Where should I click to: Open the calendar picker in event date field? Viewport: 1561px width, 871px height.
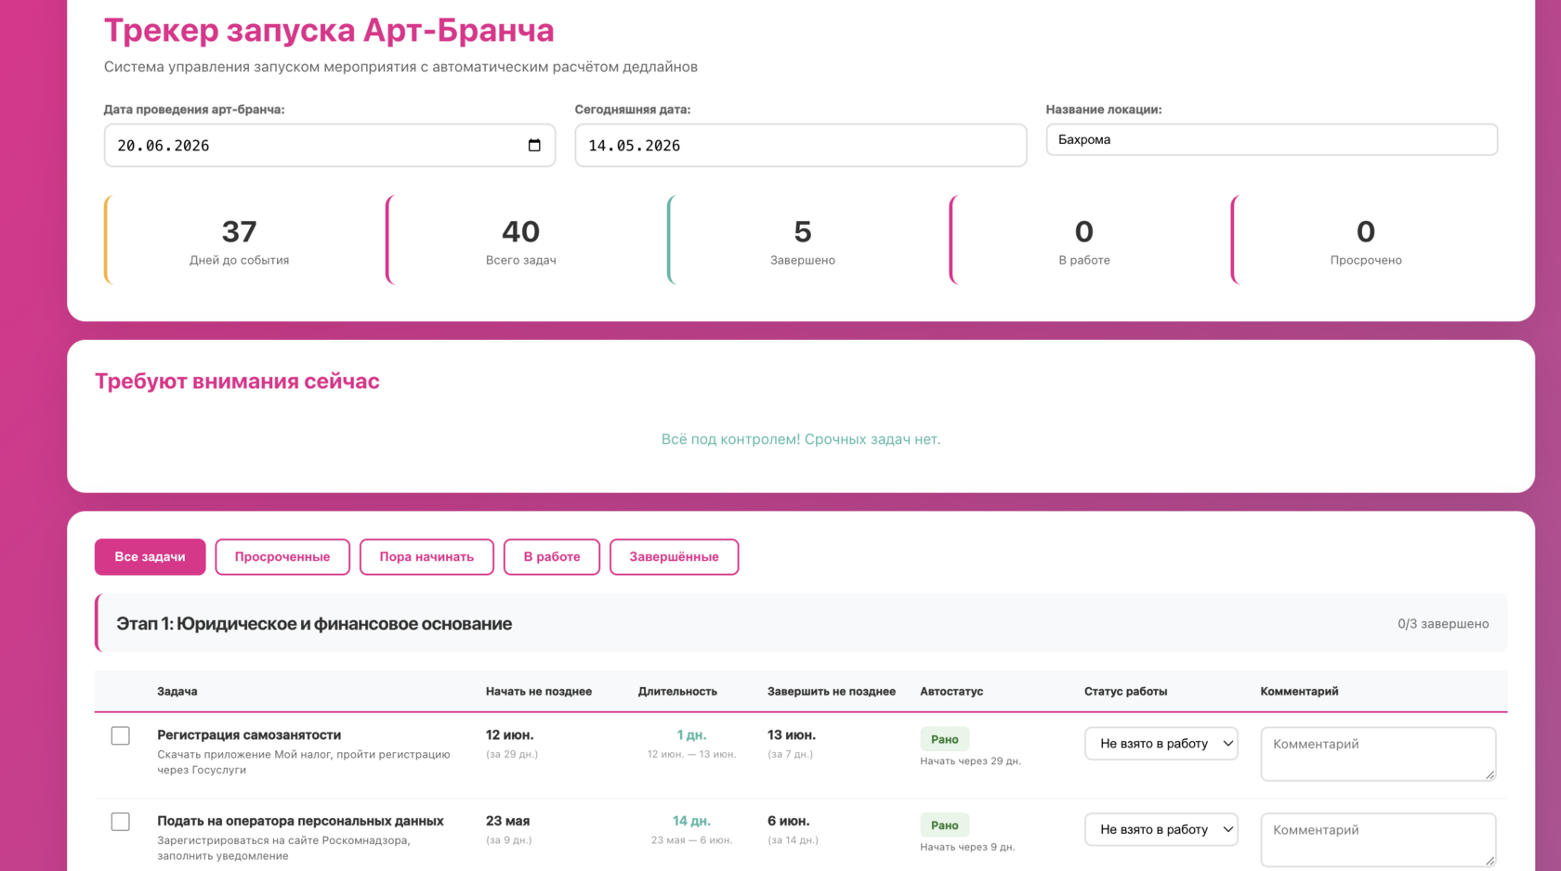point(534,145)
